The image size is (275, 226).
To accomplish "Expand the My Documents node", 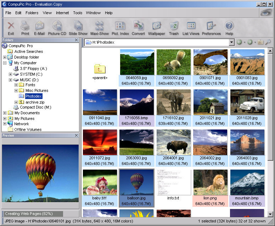I will 5,113.
